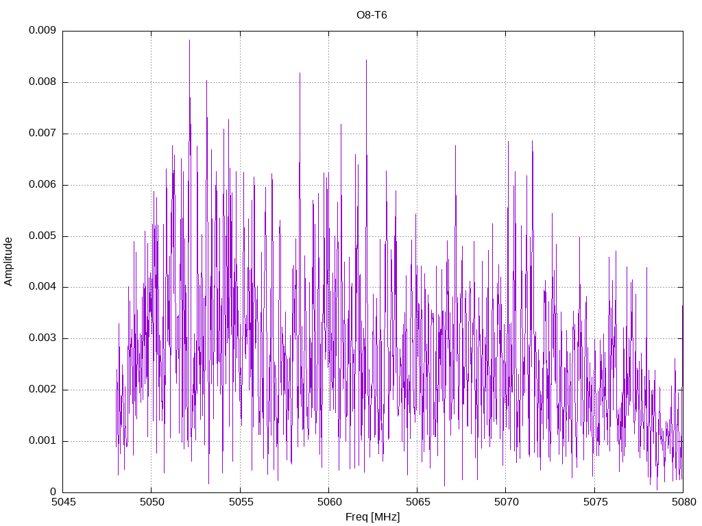The width and height of the screenshot is (702, 526).
Task: Click the tallest spectrum peak near 5052 MHz
Action: point(189,41)
